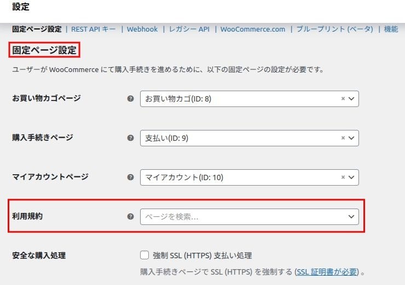The height and width of the screenshot is (285, 405).
Task: Open the 利用規約 page dropdown arrow
Action: pyautogui.click(x=351, y=217)
